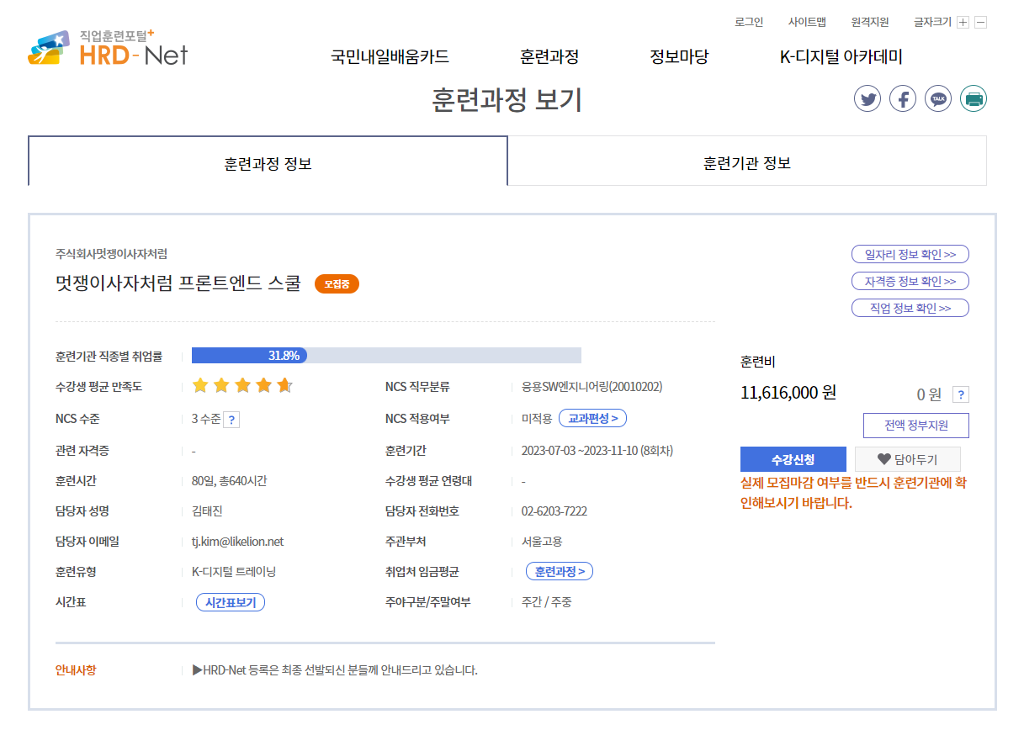
Task: Click the 미적용 NCS value
Action: tap(537, 419)
